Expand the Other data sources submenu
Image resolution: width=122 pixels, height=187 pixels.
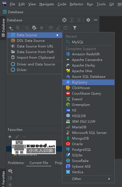point(88,179)
